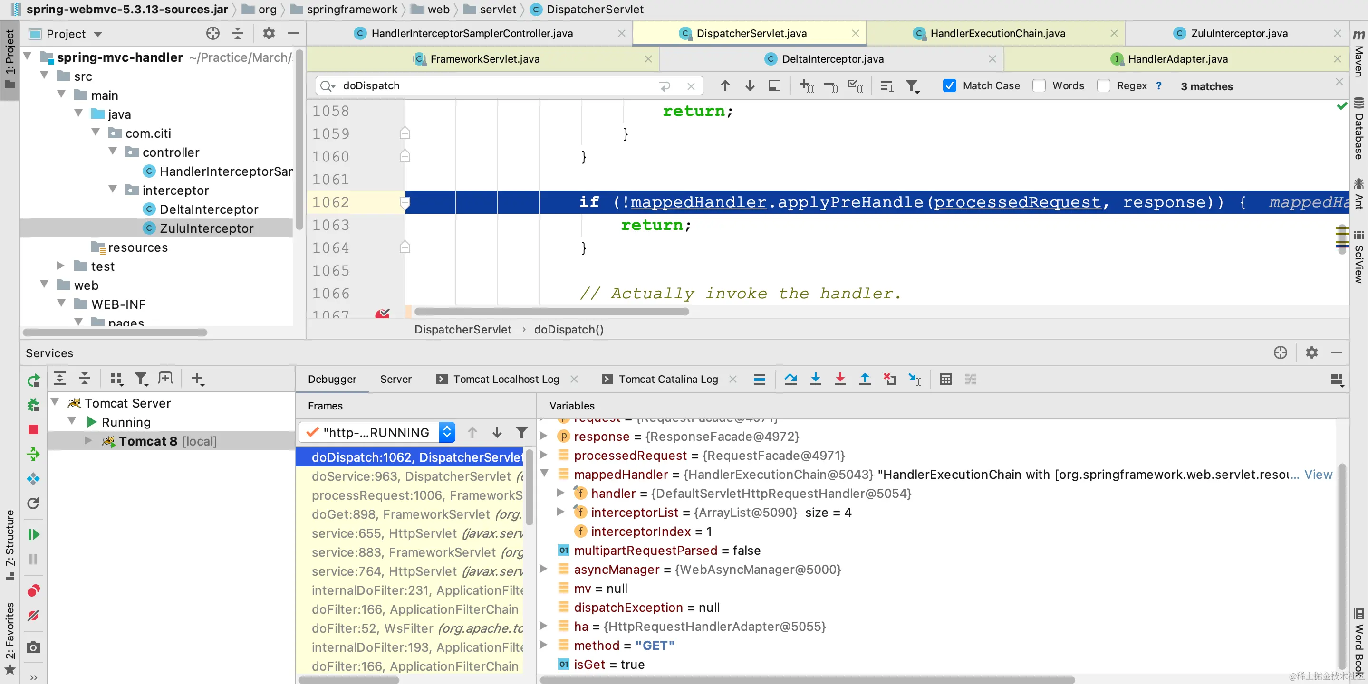Viewport: 1368px width, 684px height.
Task: Click next occurrence arrow in search bar
Action: (x=749, y=85)
